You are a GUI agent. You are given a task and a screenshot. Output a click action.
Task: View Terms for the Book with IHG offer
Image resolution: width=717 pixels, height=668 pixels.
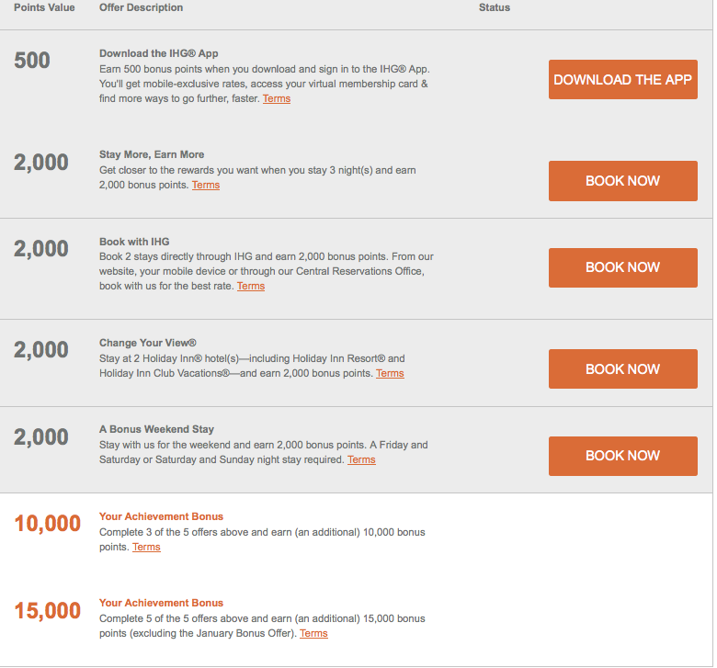(x=251, y=286)
